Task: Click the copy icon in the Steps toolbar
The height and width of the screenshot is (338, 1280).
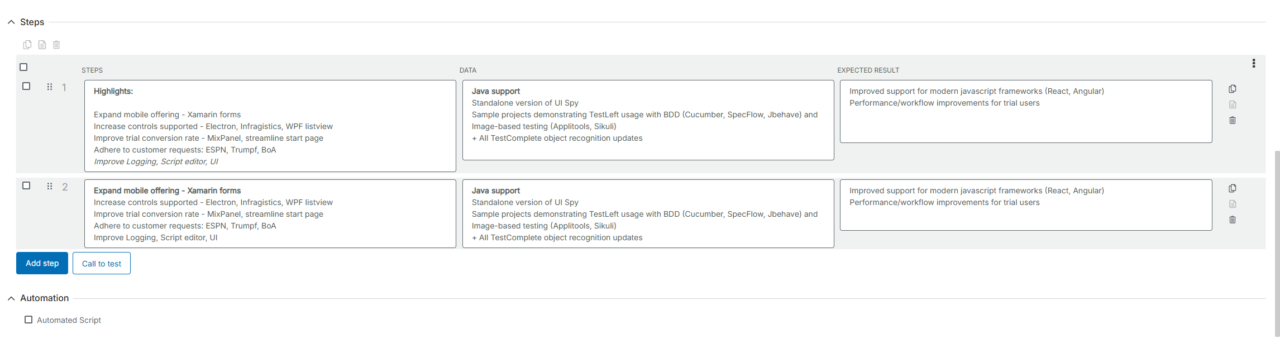Action: pos(27,45)
